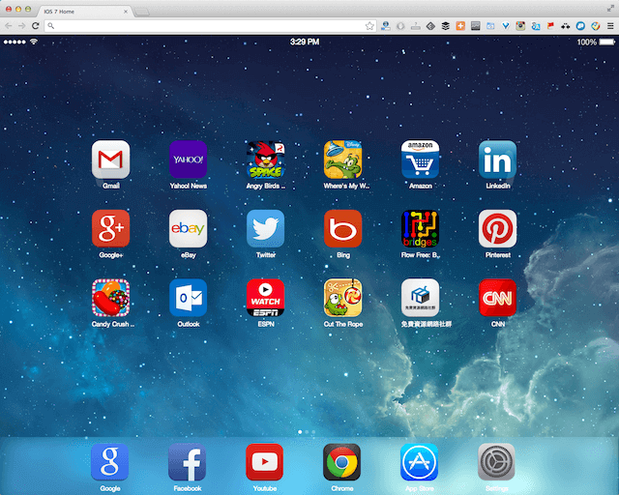Screen dimensions: 619x495
Task: Launch the CNN app
Action: [x=497, y=298]
